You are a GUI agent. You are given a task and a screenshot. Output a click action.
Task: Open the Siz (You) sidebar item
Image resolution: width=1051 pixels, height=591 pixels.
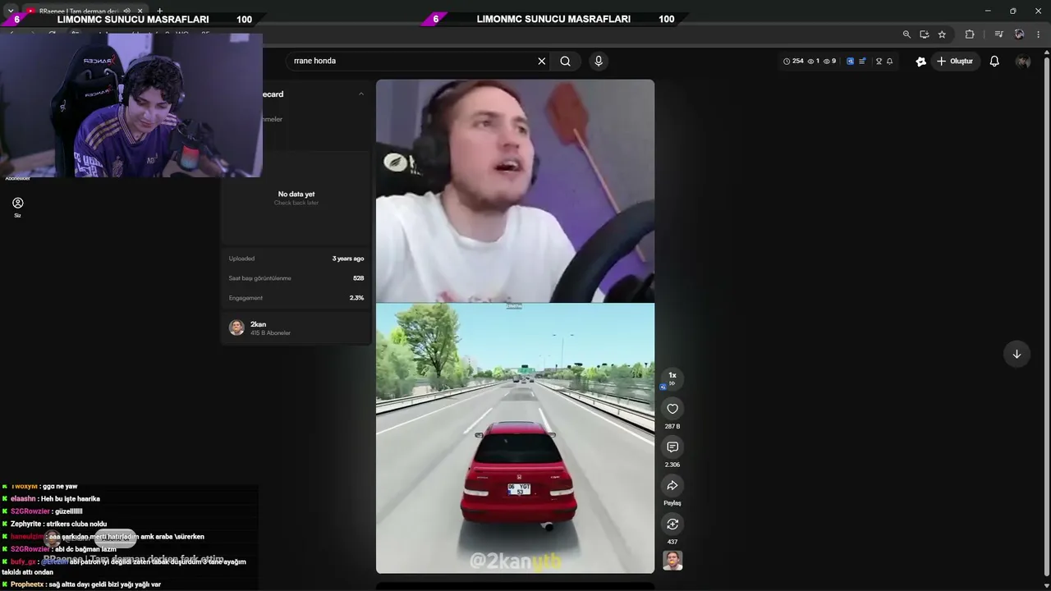coord(17,207)
